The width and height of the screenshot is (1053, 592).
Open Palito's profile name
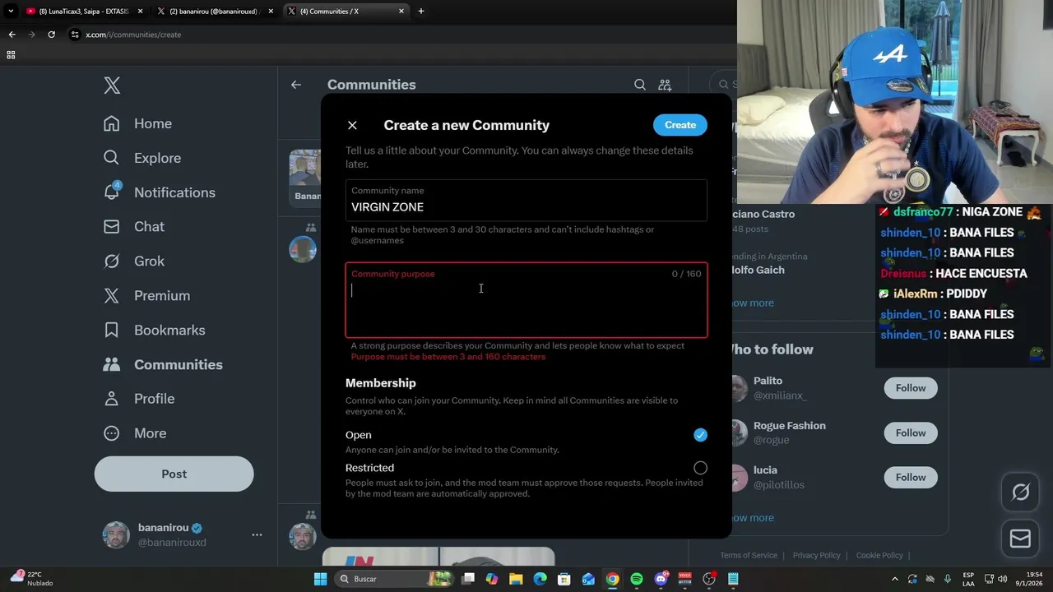click(x=768, y=381)
